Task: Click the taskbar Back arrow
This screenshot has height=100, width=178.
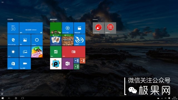Action: pos(9,98)
